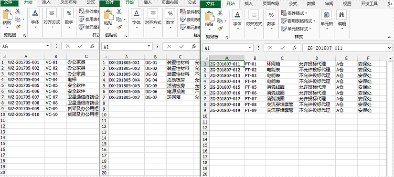Switch to 数据 tab in right window

pos(311,3)
